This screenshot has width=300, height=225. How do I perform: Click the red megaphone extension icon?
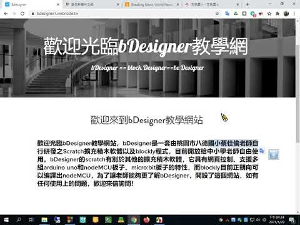coord(261,14)
